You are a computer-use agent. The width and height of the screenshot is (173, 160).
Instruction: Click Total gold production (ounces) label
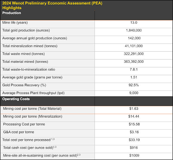(26, 31)
